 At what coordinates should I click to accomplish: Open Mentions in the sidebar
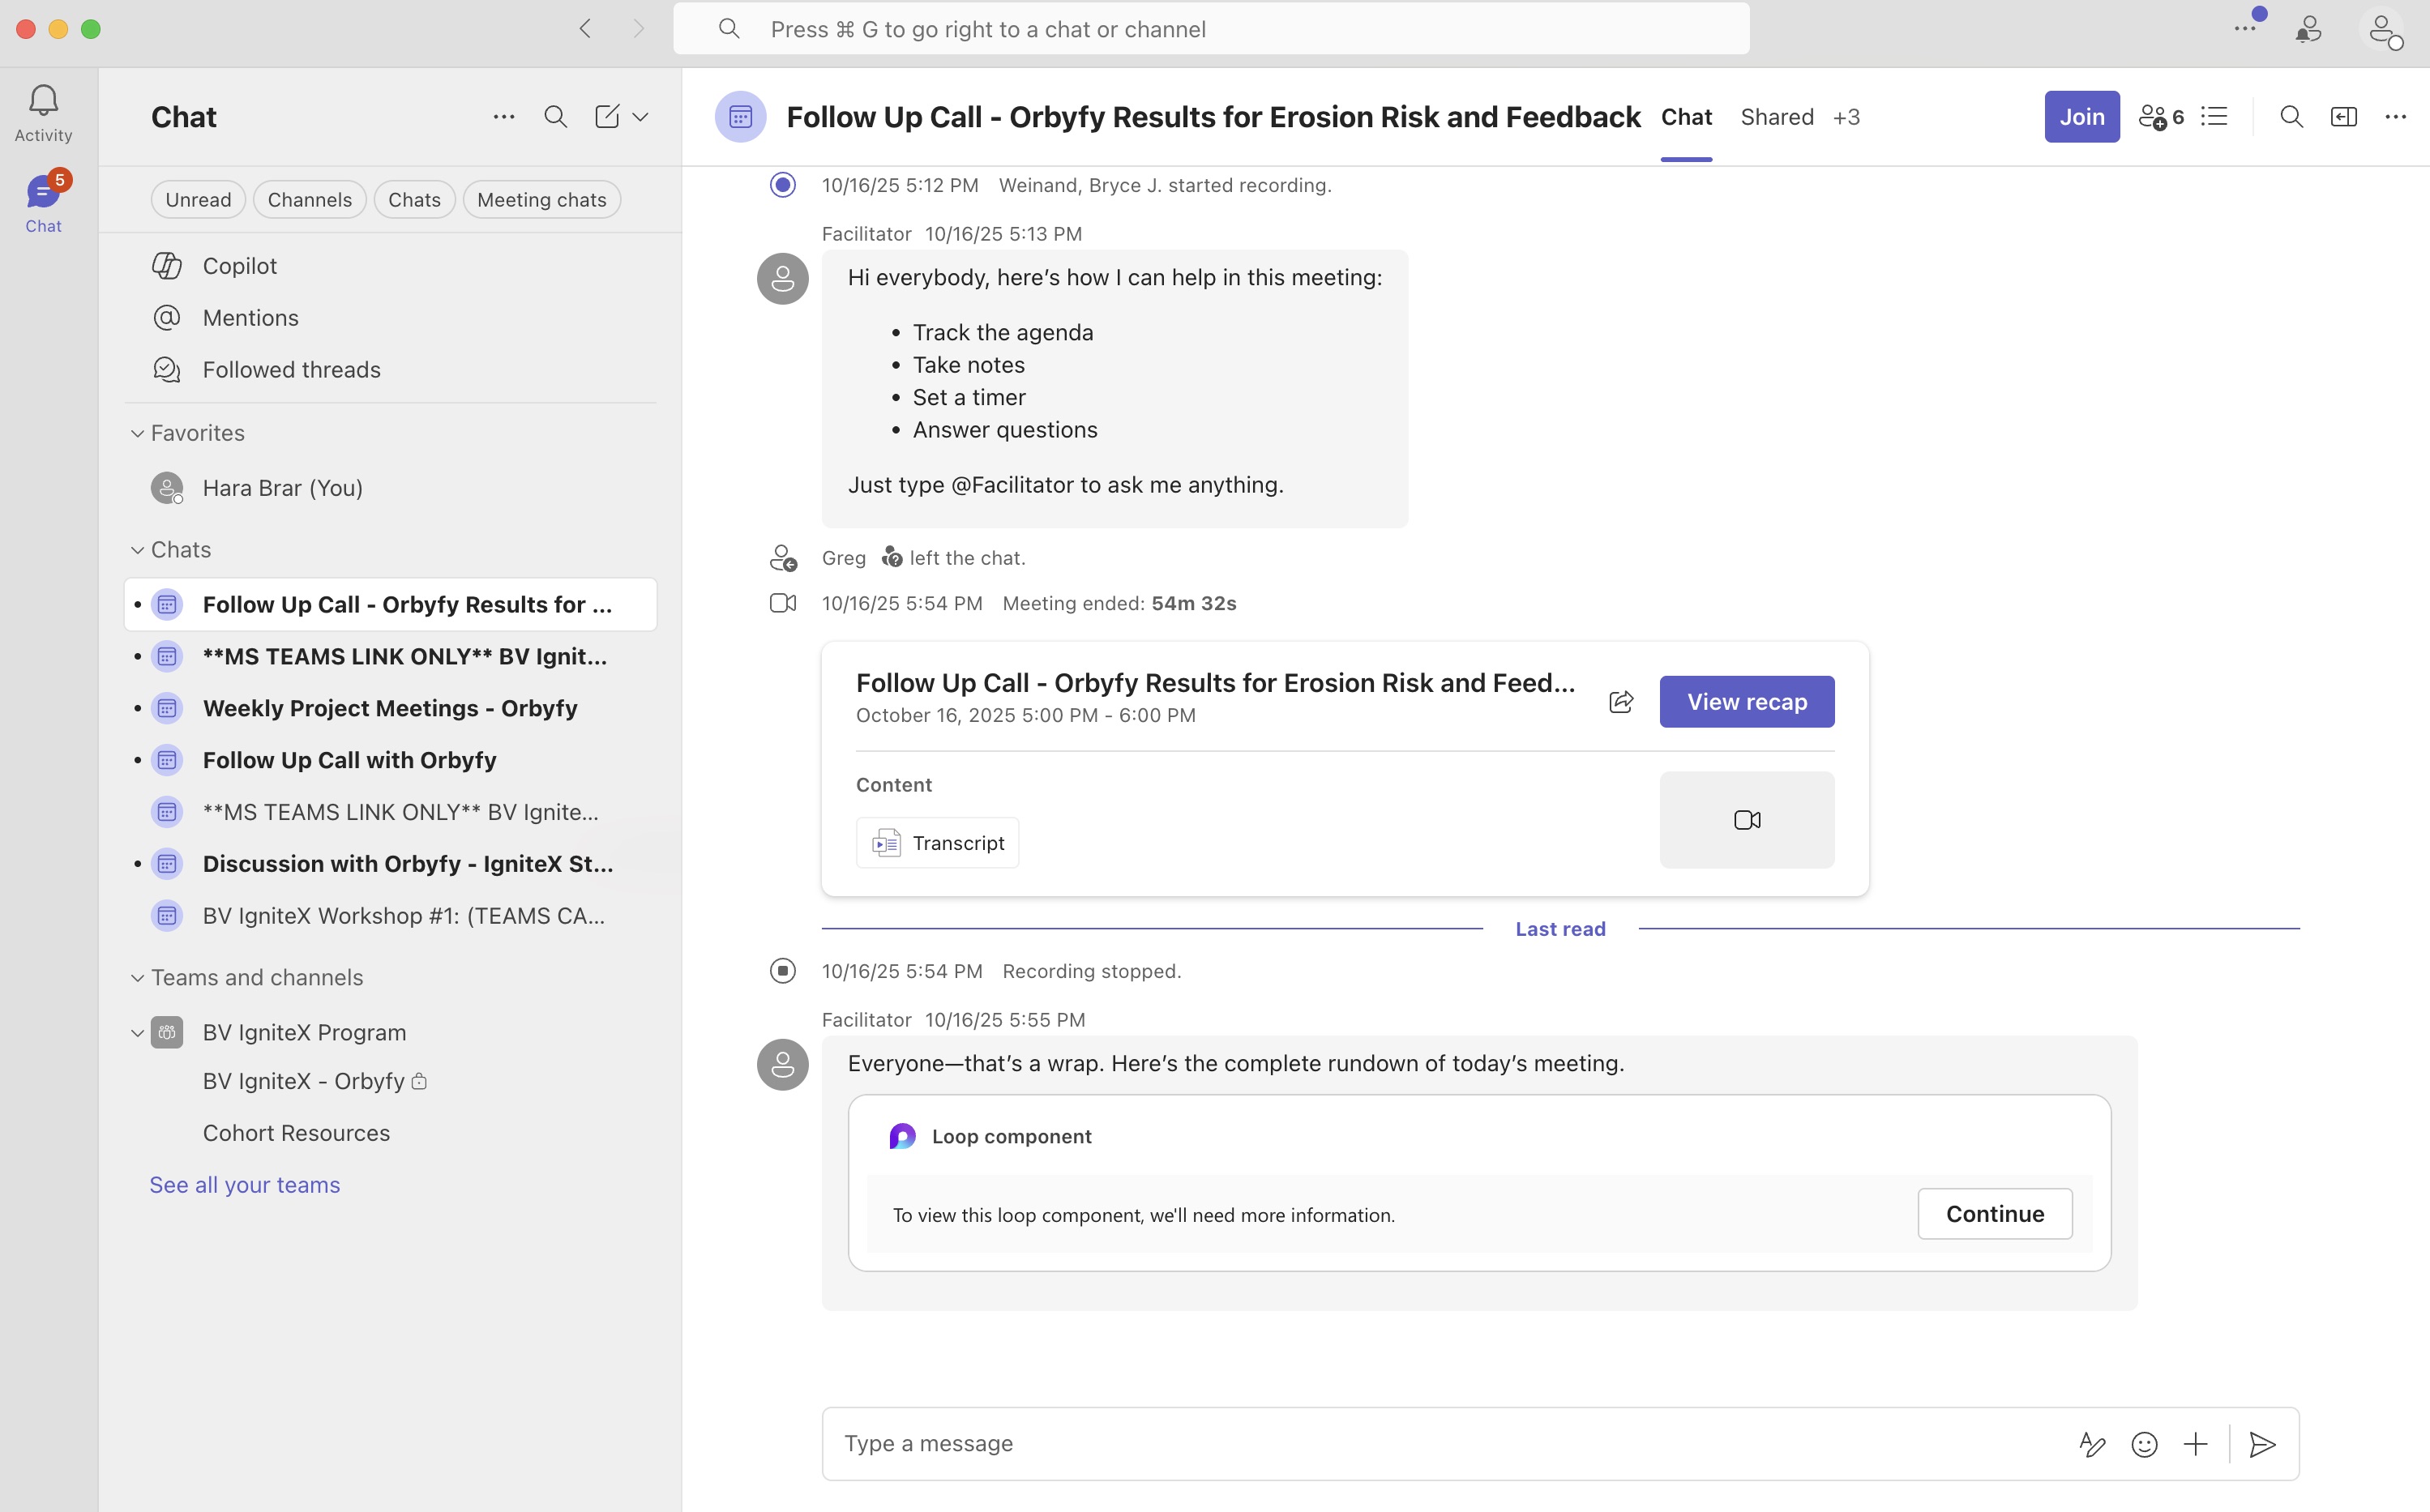(x=250, y=317)
